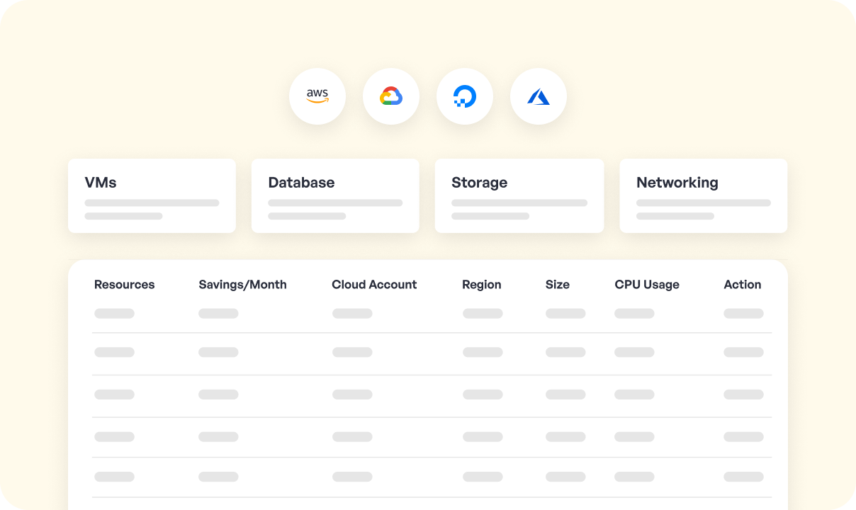Sort by the CPU Usage column
The image size is (856, 510).
646,284
